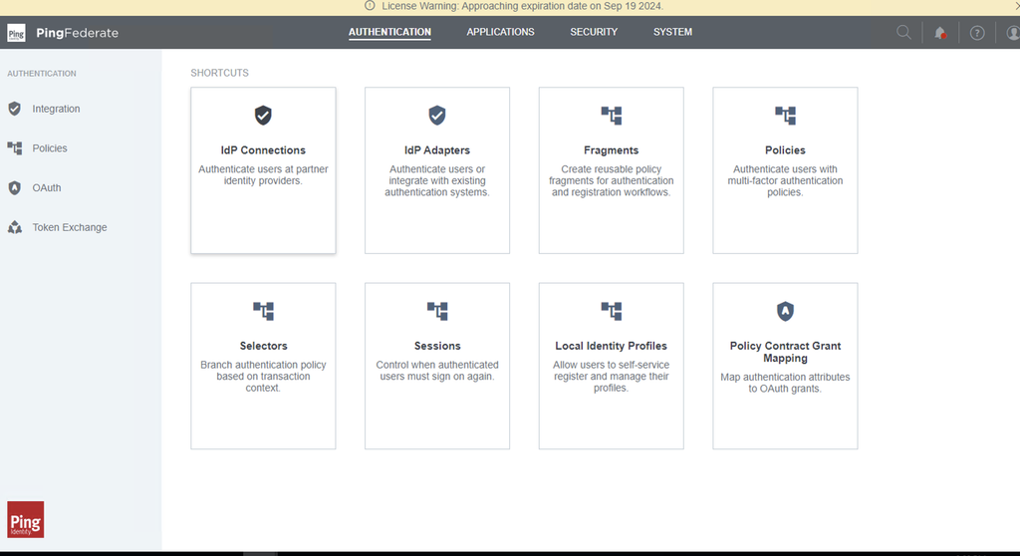
Task: Click the Local Identity Profiles card icon
Action: point(612,311)
